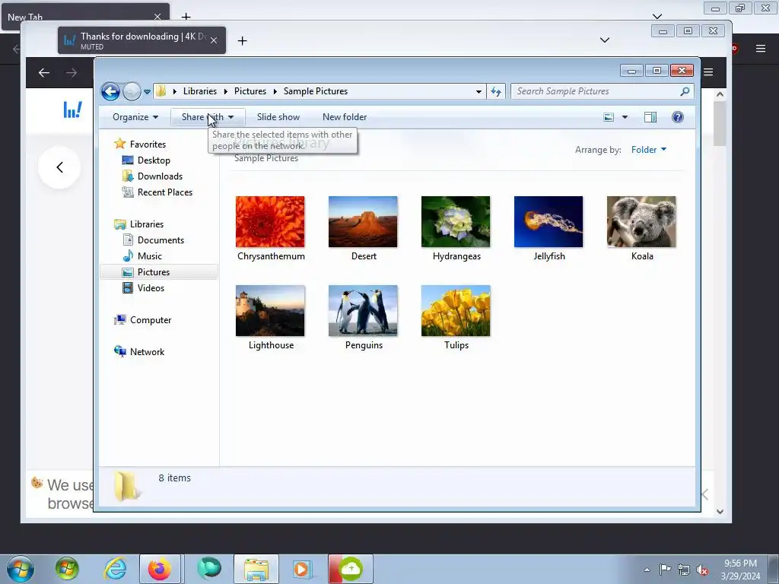Viewport: 779px width, 584px height.
Task: Open the recent pages dropdown arrow
Action: pyautogui.click(x=147, y=92)
